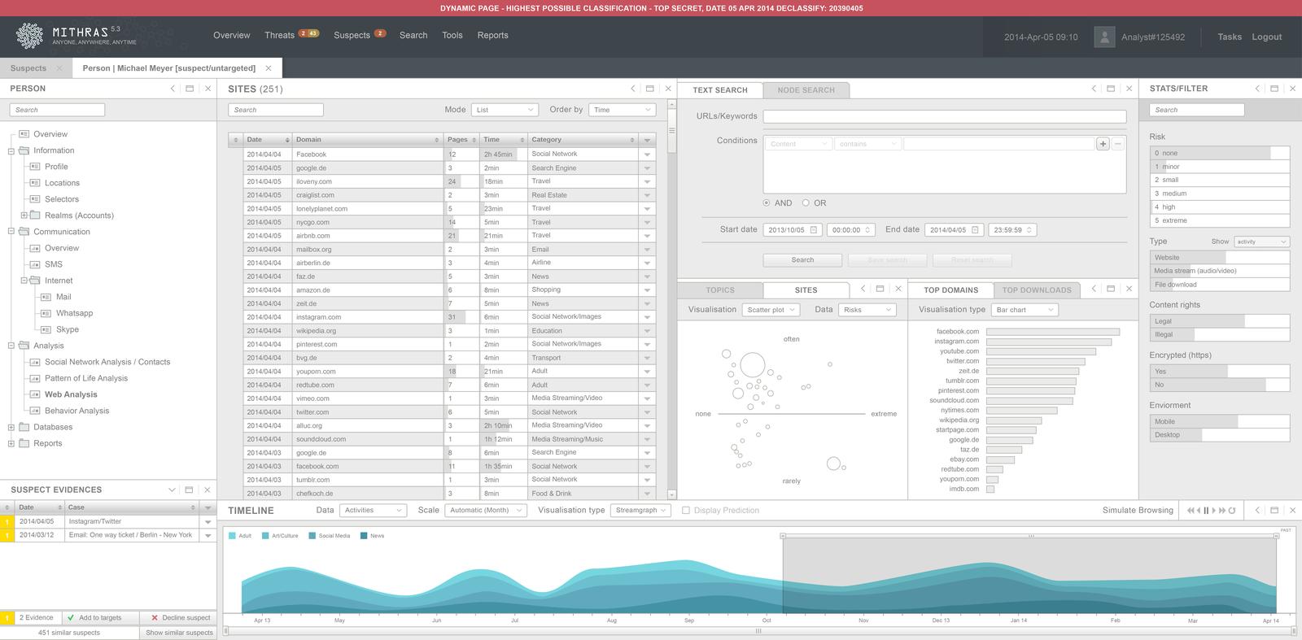Toggle the Encrypted Yes filter
Screen dimensions: 1302x640
tap(1221, 371)
